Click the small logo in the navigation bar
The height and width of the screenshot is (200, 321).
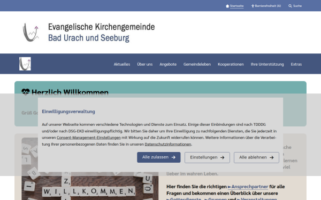[x=25, y=63]
